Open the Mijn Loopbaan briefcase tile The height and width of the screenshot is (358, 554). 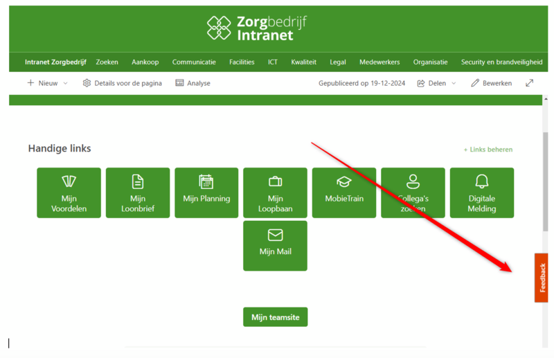pos(275,193)
